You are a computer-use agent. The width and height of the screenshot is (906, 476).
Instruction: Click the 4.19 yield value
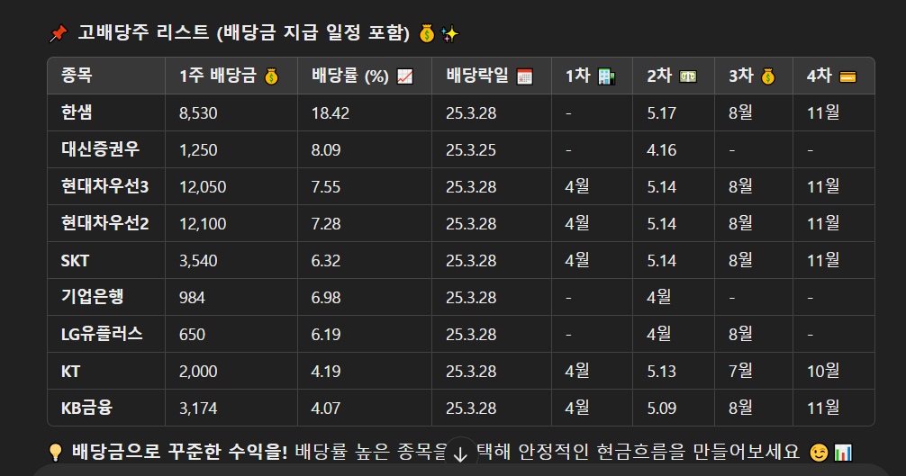pyautogui.click(x=326, y=372)
